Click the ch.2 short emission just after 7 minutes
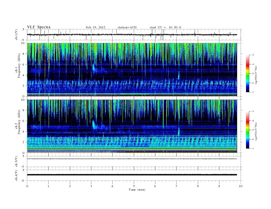 point(179,132)
